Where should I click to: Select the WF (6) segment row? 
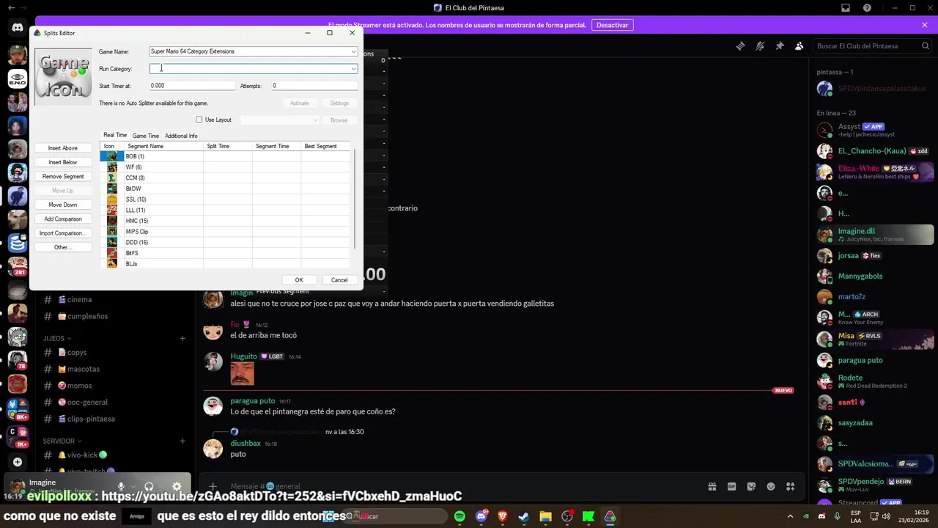tap(225, 167)
